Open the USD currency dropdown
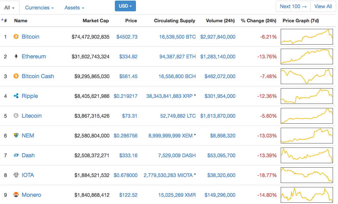Image resolution: width=338 pixels, height=204 pixels. (125, 6)
